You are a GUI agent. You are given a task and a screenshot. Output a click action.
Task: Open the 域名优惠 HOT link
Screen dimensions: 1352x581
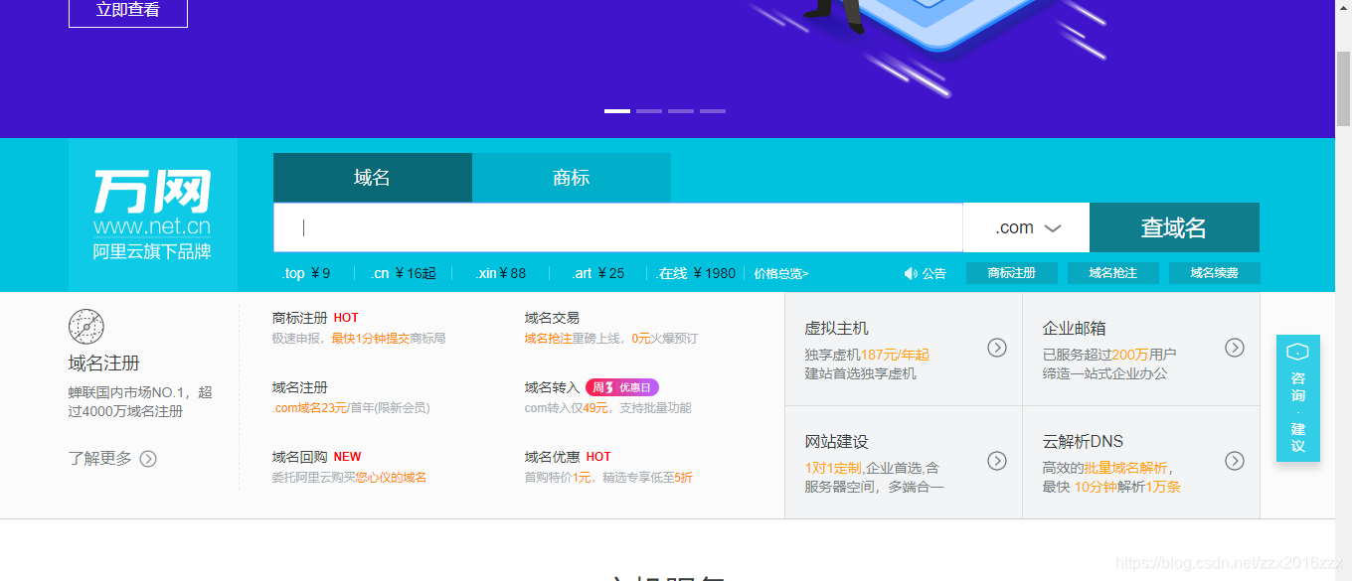[x=568, y=457]
